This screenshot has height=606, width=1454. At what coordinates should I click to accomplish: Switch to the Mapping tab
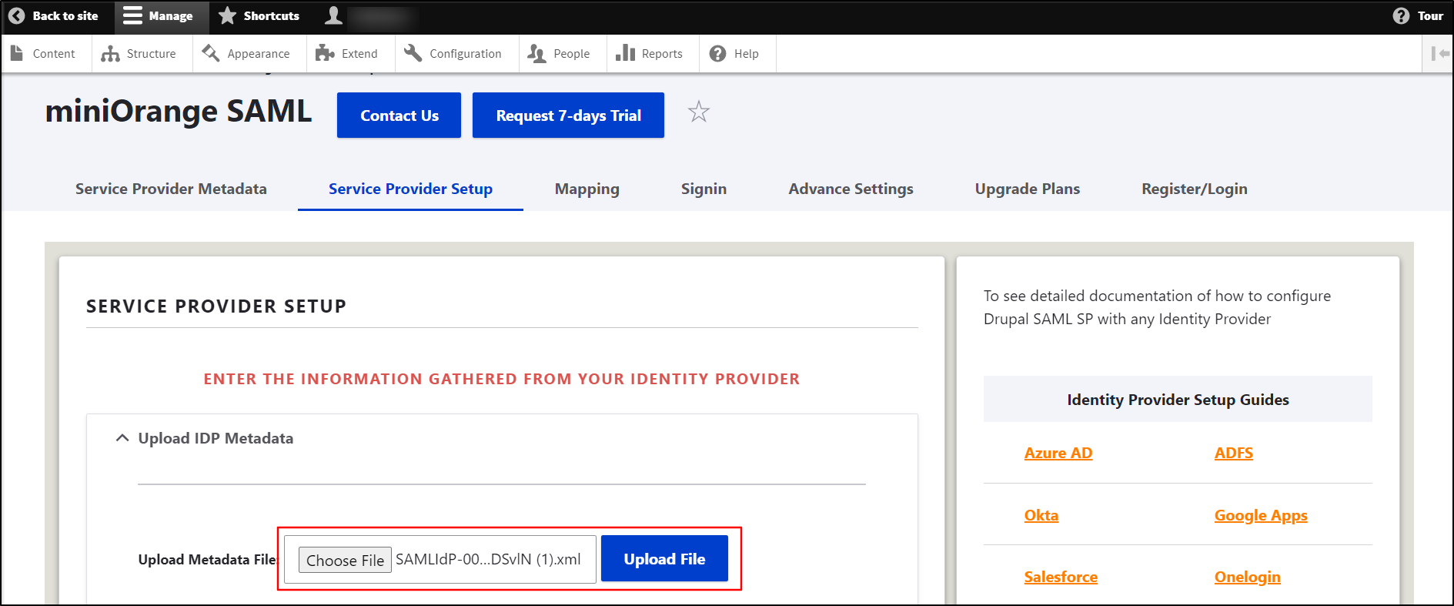587,189
